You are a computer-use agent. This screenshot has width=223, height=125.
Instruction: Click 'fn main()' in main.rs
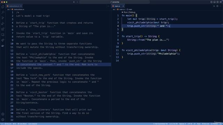coord(128,16)
